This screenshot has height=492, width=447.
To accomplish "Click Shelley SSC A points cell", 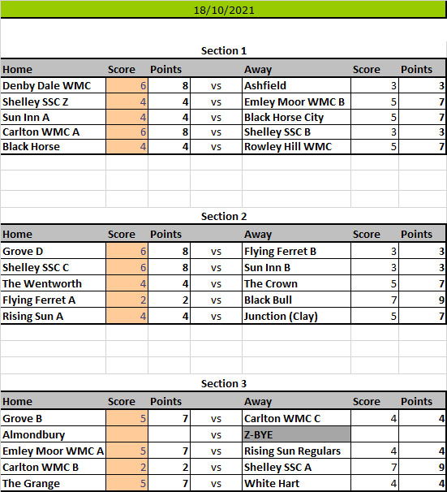I will [422, 467].
